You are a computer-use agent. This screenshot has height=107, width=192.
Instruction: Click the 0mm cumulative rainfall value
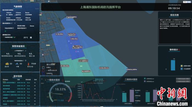tap(32, 26)
